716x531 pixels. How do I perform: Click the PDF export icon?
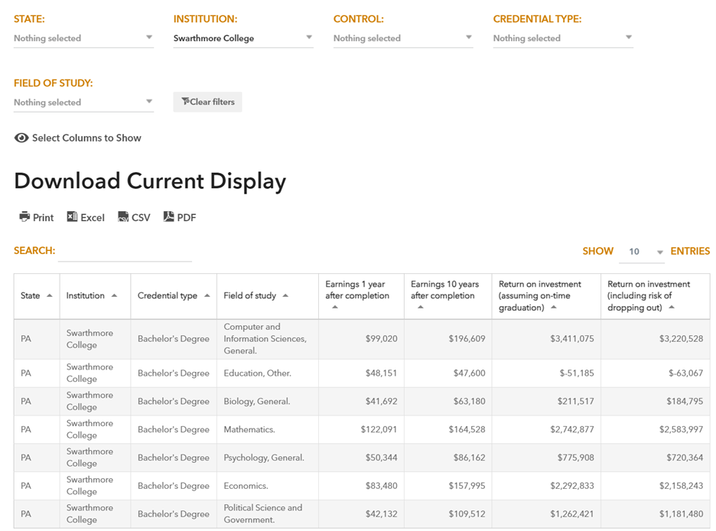pyautogui.click(x=168, y=217)
